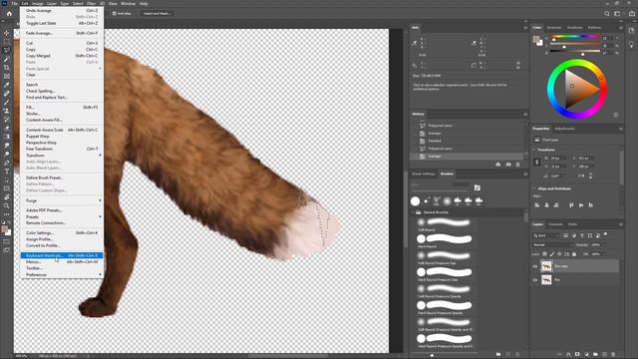
Task: Collapse the General Brushes folder
Action: pyautogui.click(x=413, y=212)
